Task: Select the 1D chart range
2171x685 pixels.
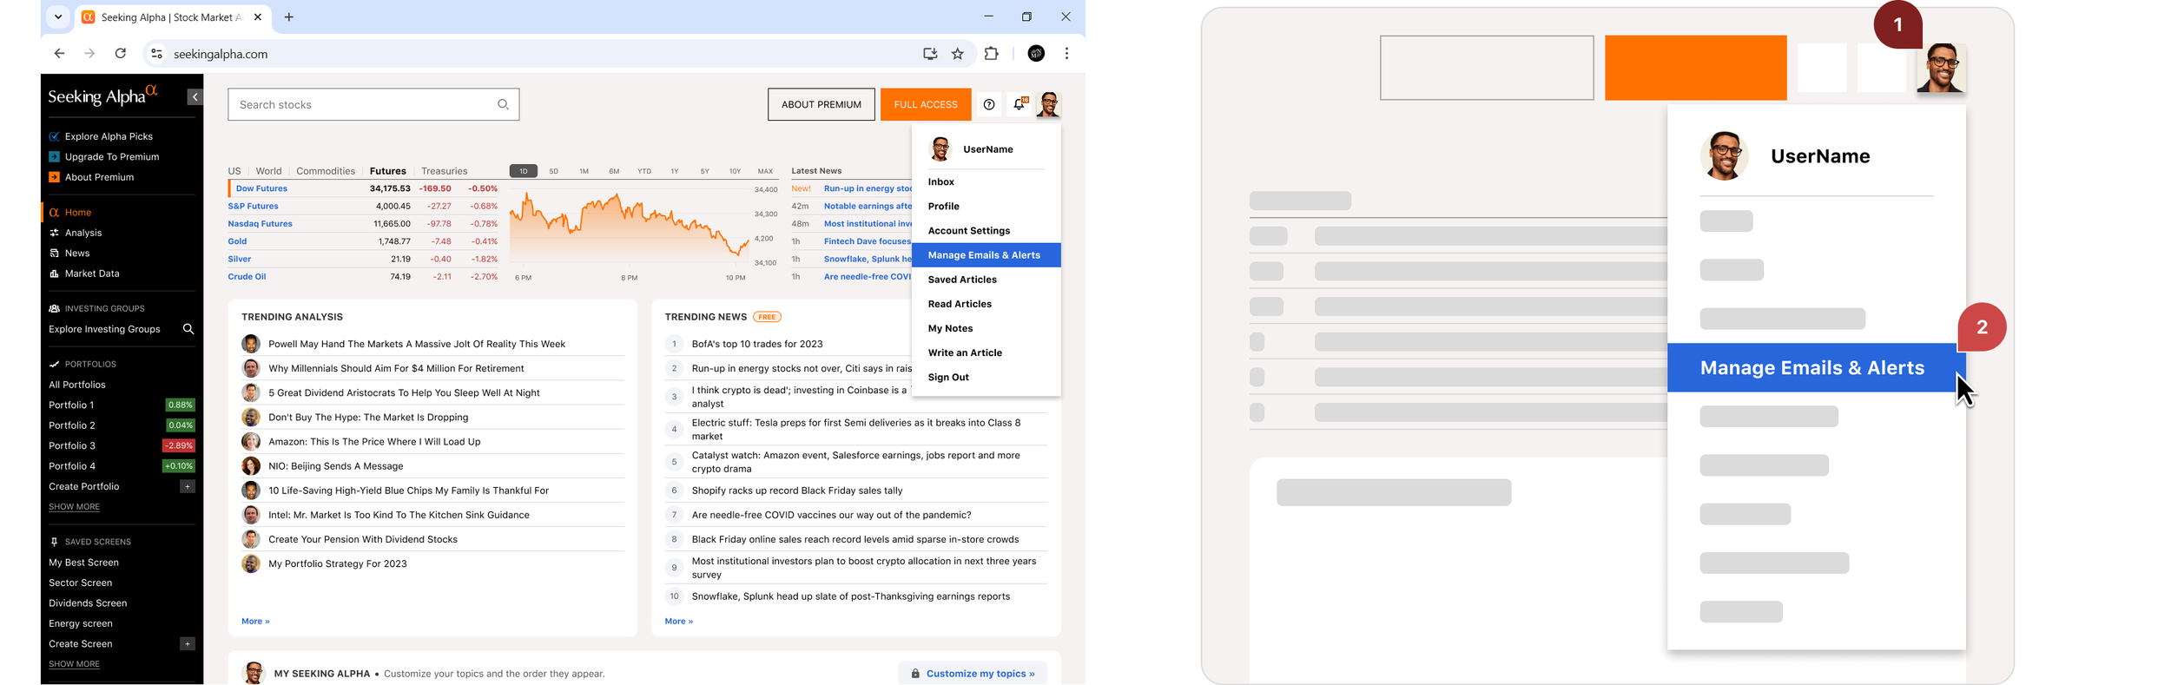Action: 524,171
